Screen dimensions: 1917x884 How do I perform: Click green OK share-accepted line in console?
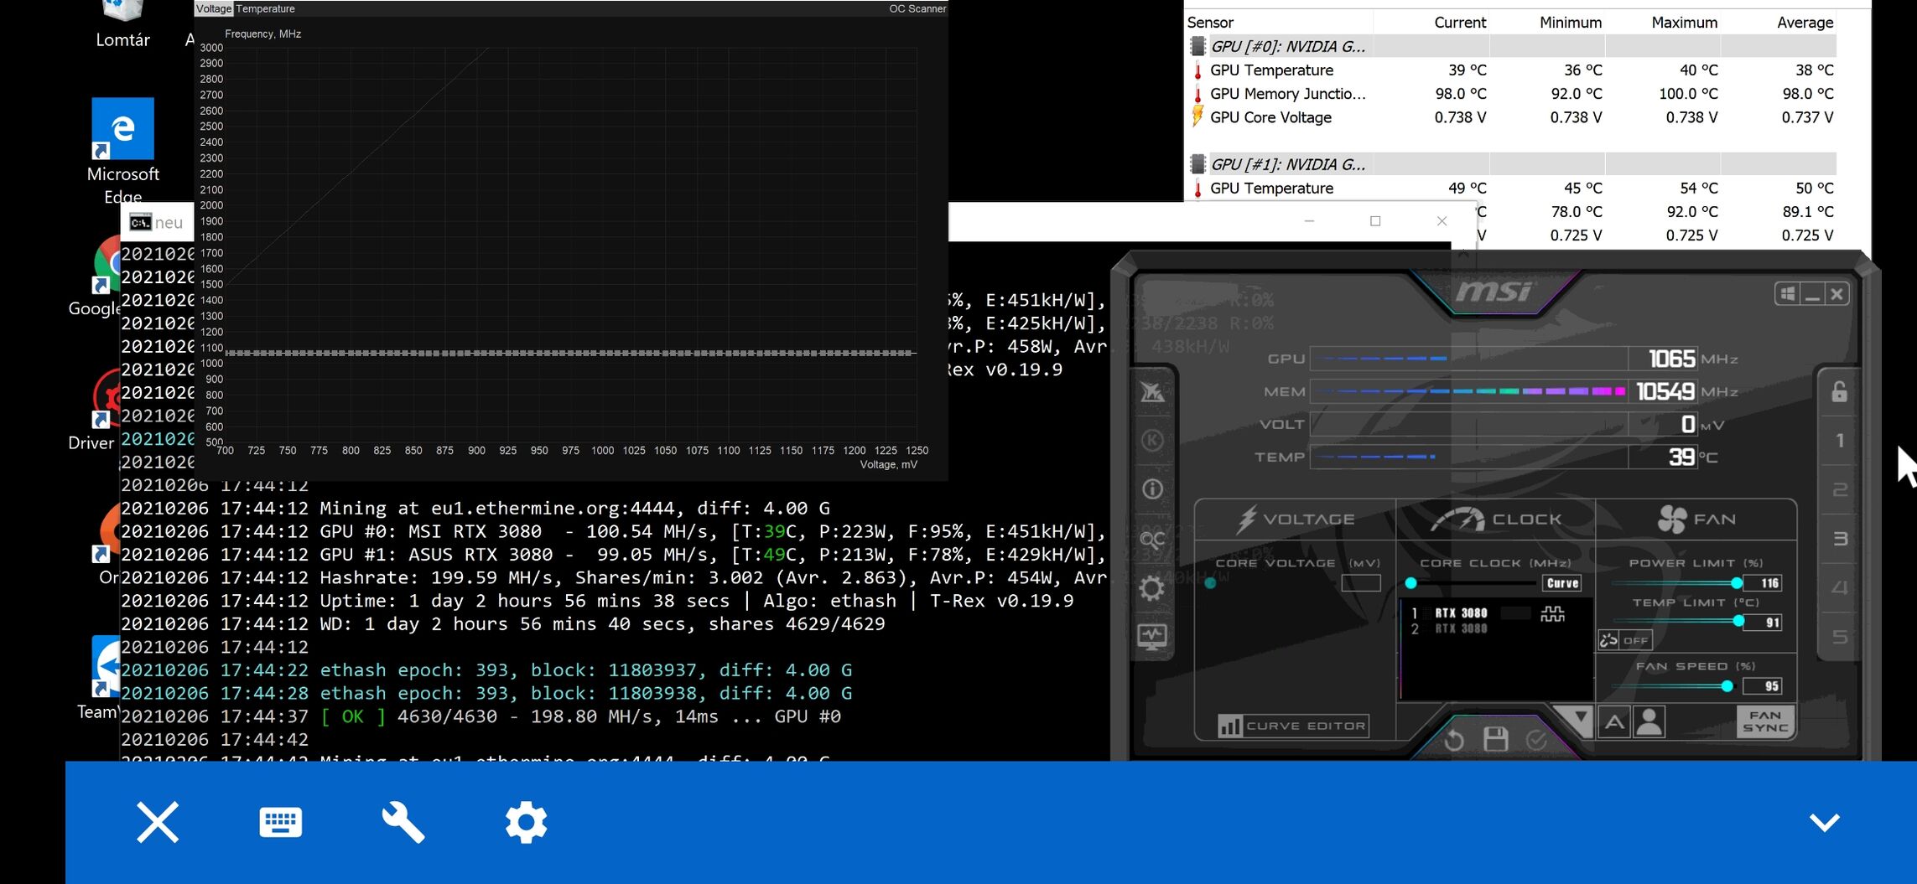click(x=481, y=716)
